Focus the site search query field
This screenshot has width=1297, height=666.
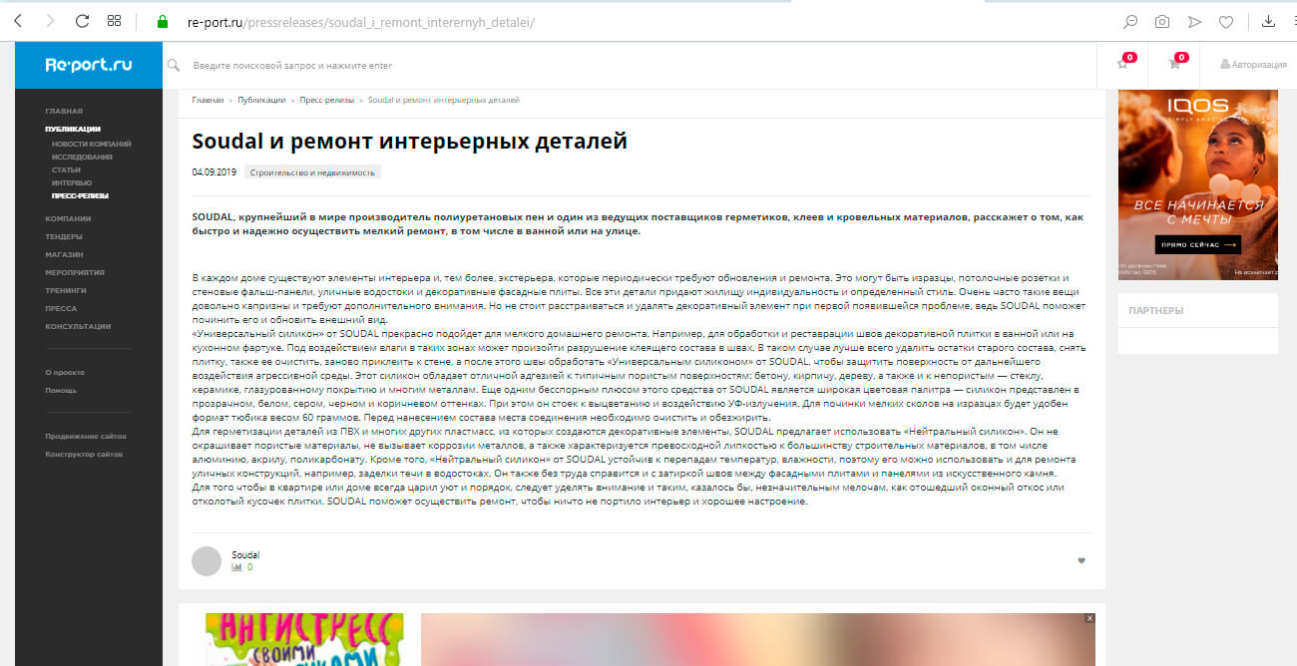[639, 66]
